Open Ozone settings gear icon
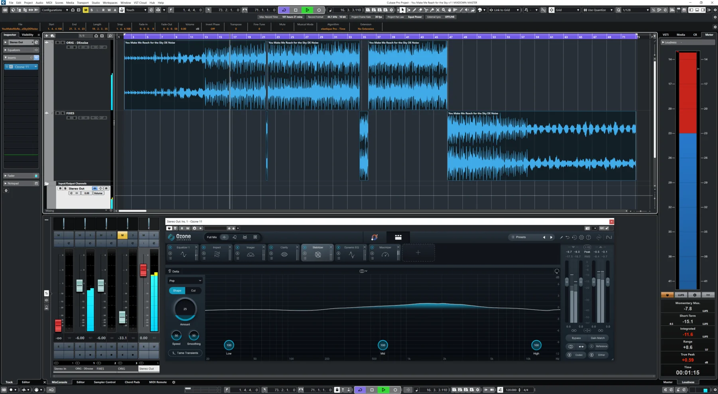This screenshot has height=394, width=718. (x=582, y=237)
